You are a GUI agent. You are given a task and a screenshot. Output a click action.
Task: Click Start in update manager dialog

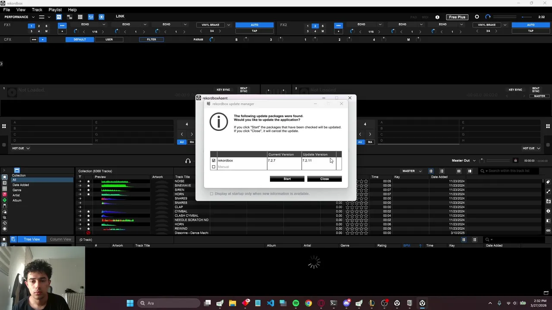tap(287, 179)
